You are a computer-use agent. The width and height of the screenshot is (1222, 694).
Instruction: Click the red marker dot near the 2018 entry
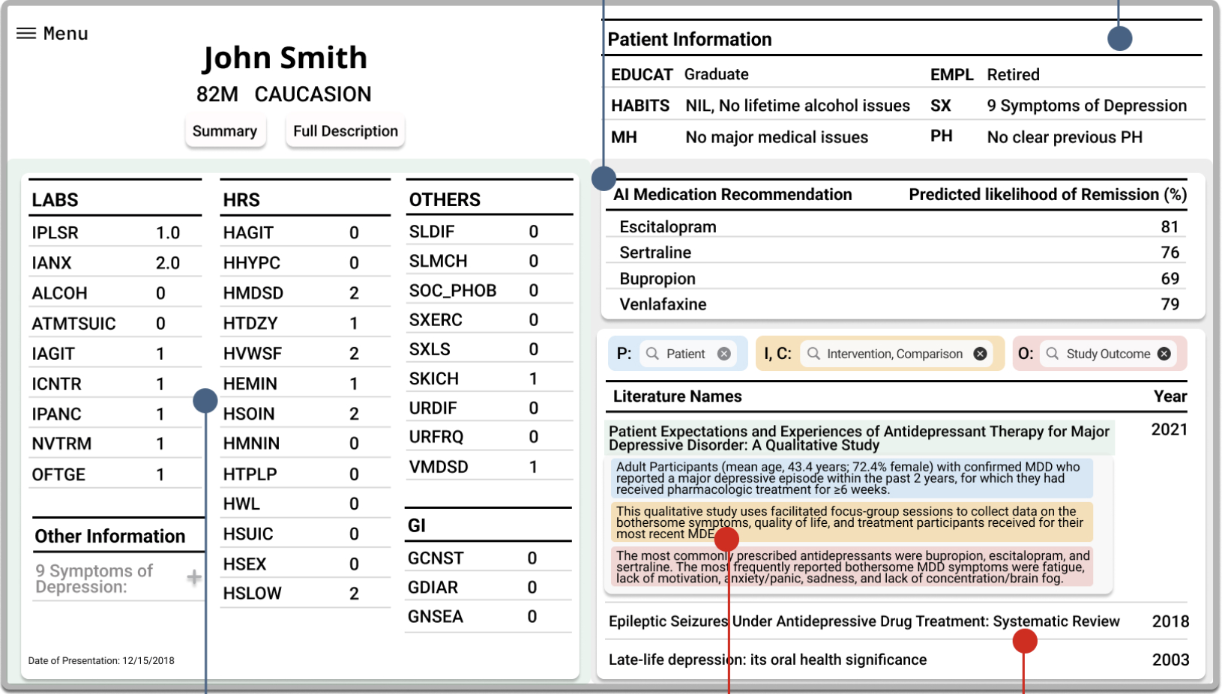1024,641
